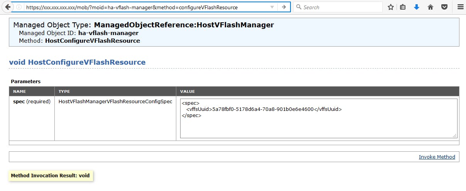Click the Pocket icon in toolbar
This screenshot has width=466, height=191.
click(444, 7)
